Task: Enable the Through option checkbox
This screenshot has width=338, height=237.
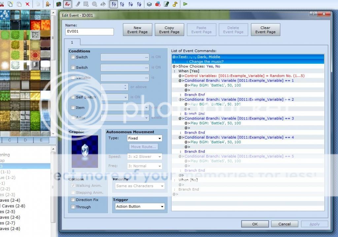Action: pos(73,207)
